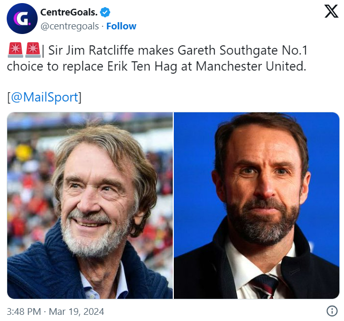Open the photo of man in blue knit sweater
Image resolution: width=344 pixels, height=321 pixels.
(90, 206)
